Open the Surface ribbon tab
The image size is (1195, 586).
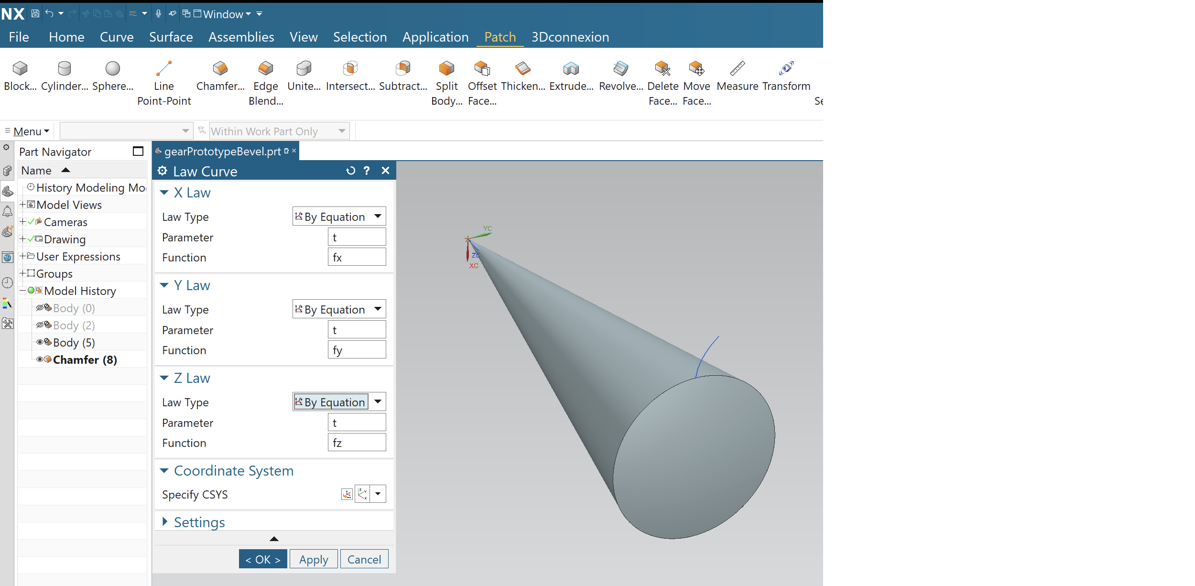coord(171,37)
